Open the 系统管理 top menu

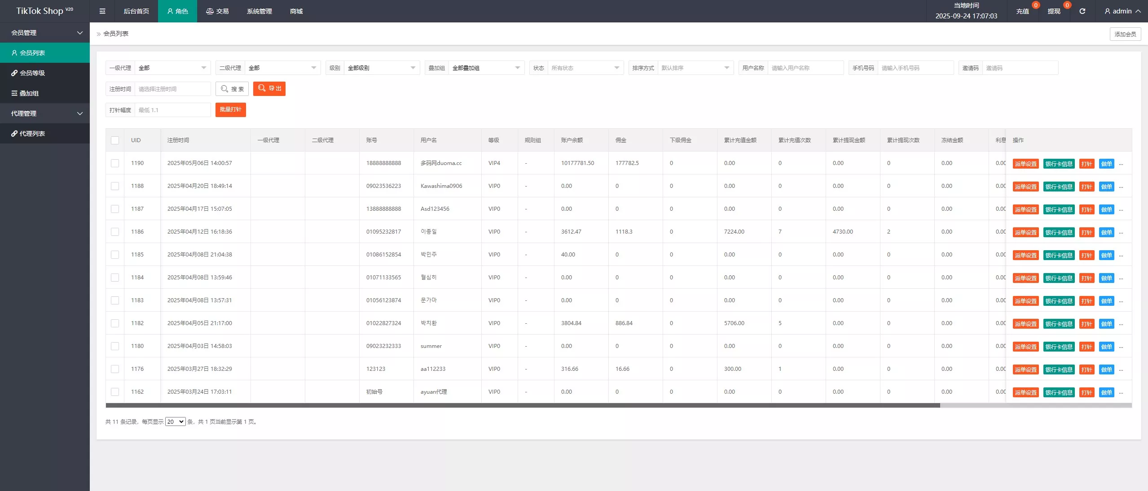click(259, 11)
